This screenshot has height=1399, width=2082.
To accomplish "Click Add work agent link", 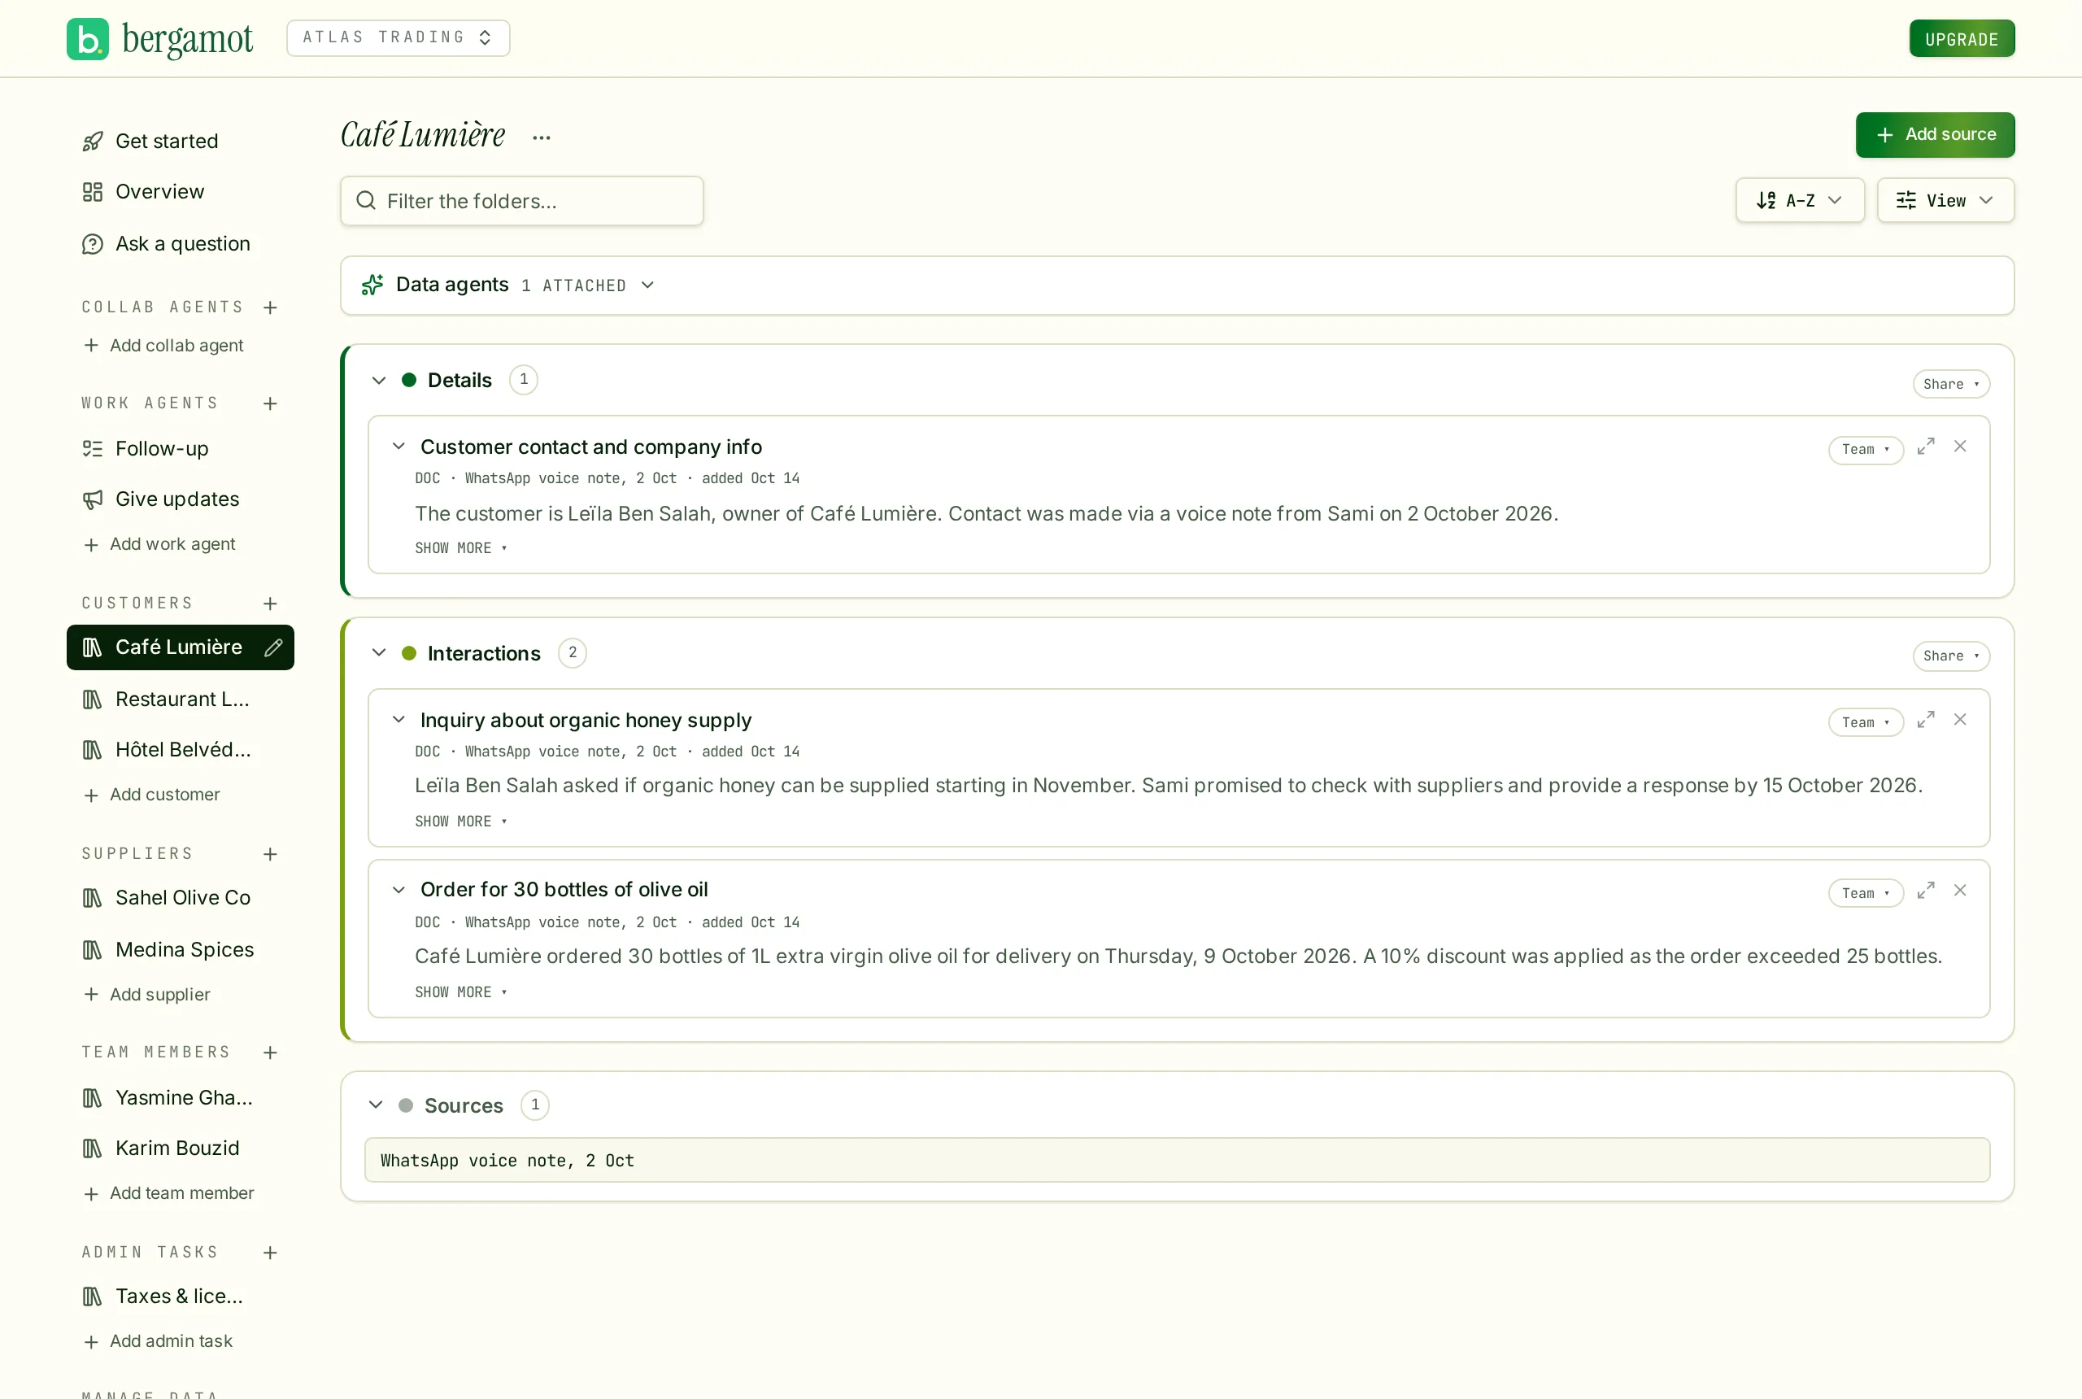I will 159,544.
